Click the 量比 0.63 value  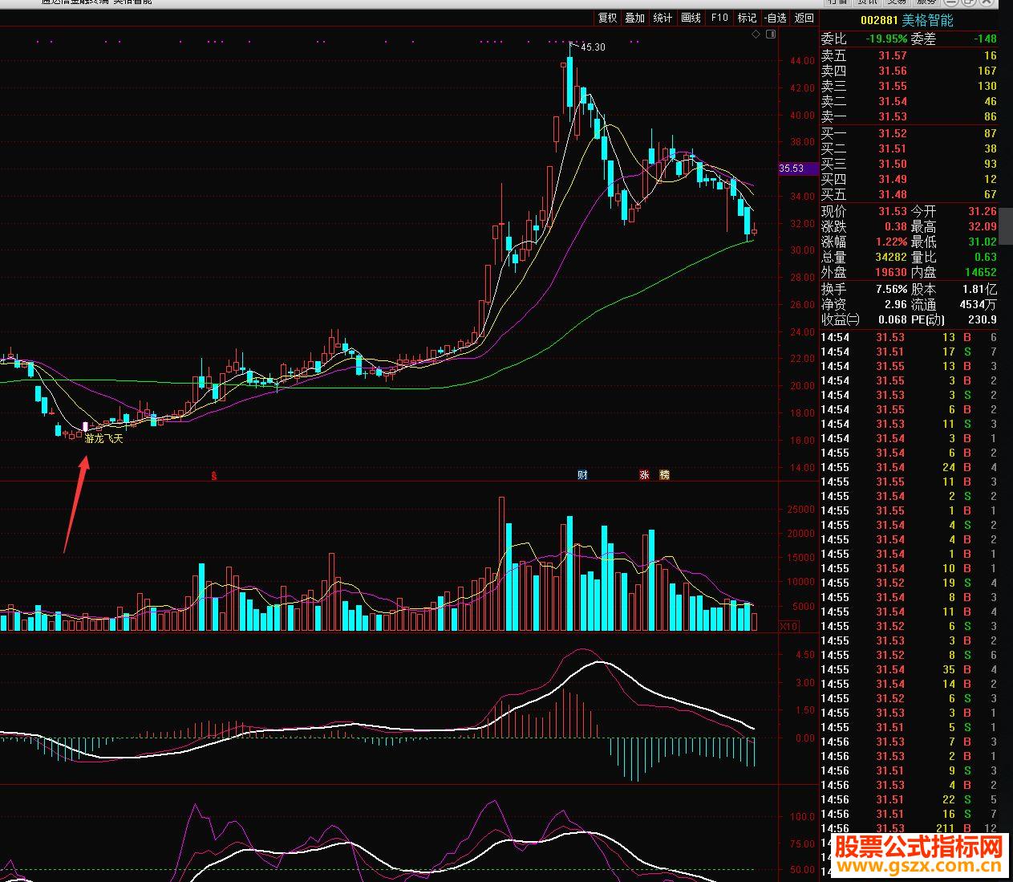tap(986, 257)
